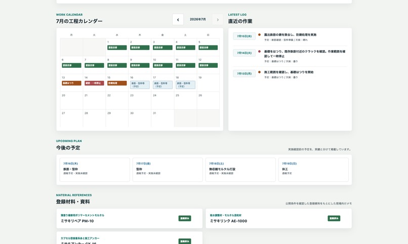Open the green event on July 3
This screenshot has height=244, width=408.
[x=162, y=48]
